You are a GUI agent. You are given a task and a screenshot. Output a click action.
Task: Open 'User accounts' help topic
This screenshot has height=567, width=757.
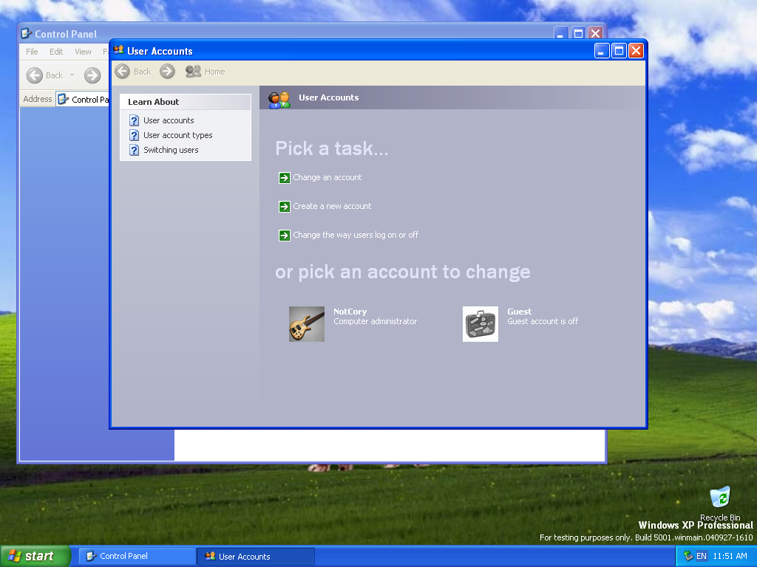point(169,120)
